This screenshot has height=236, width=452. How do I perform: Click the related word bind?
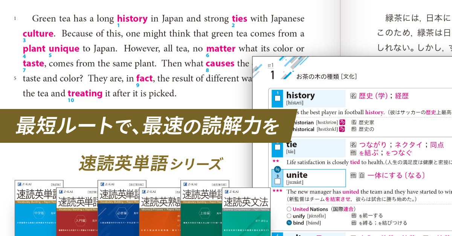tap(298, 223)
